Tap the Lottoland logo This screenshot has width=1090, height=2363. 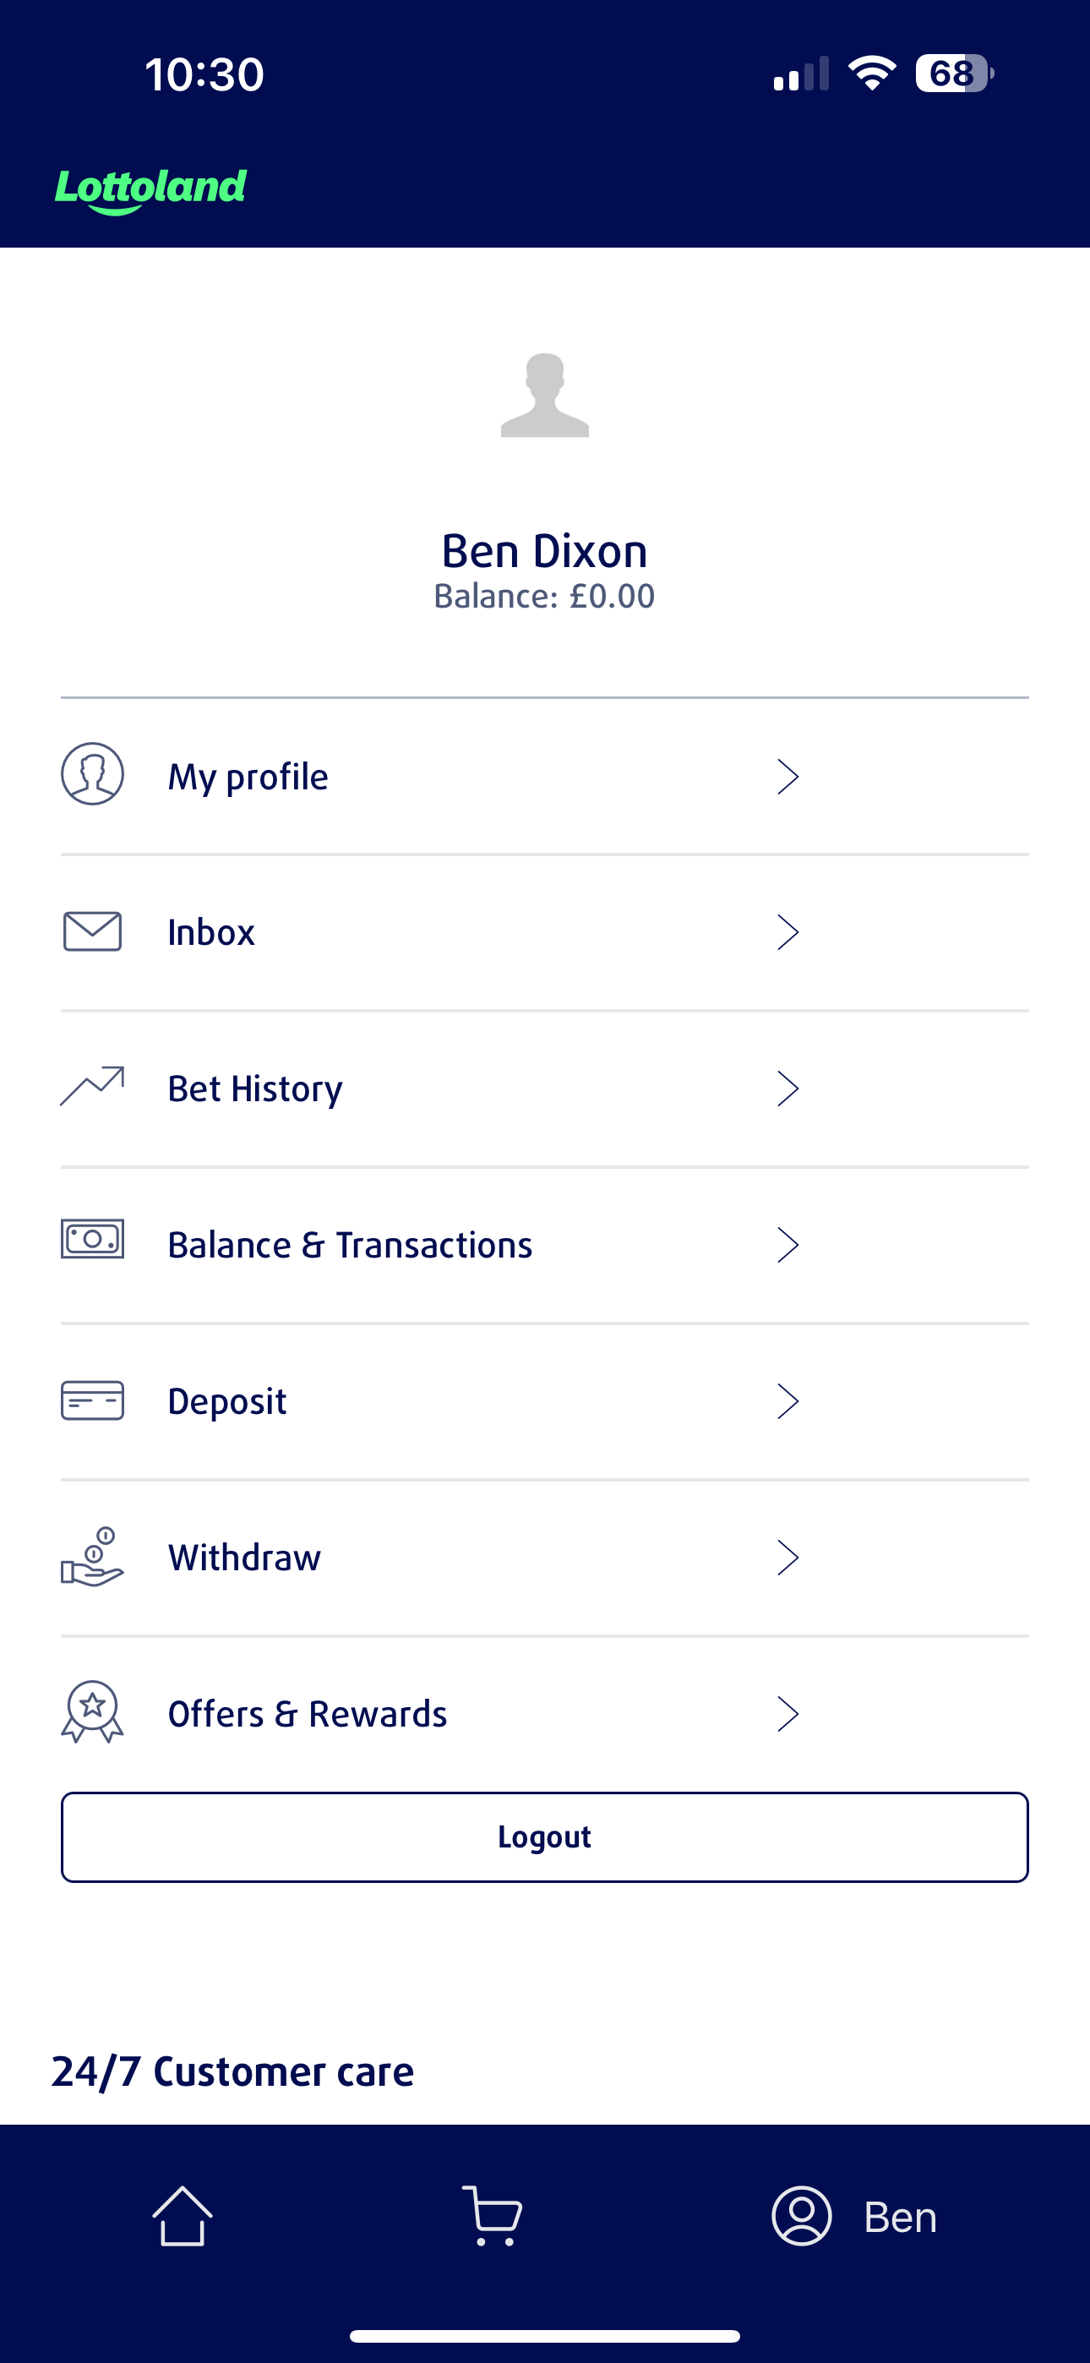click(151, 190)
